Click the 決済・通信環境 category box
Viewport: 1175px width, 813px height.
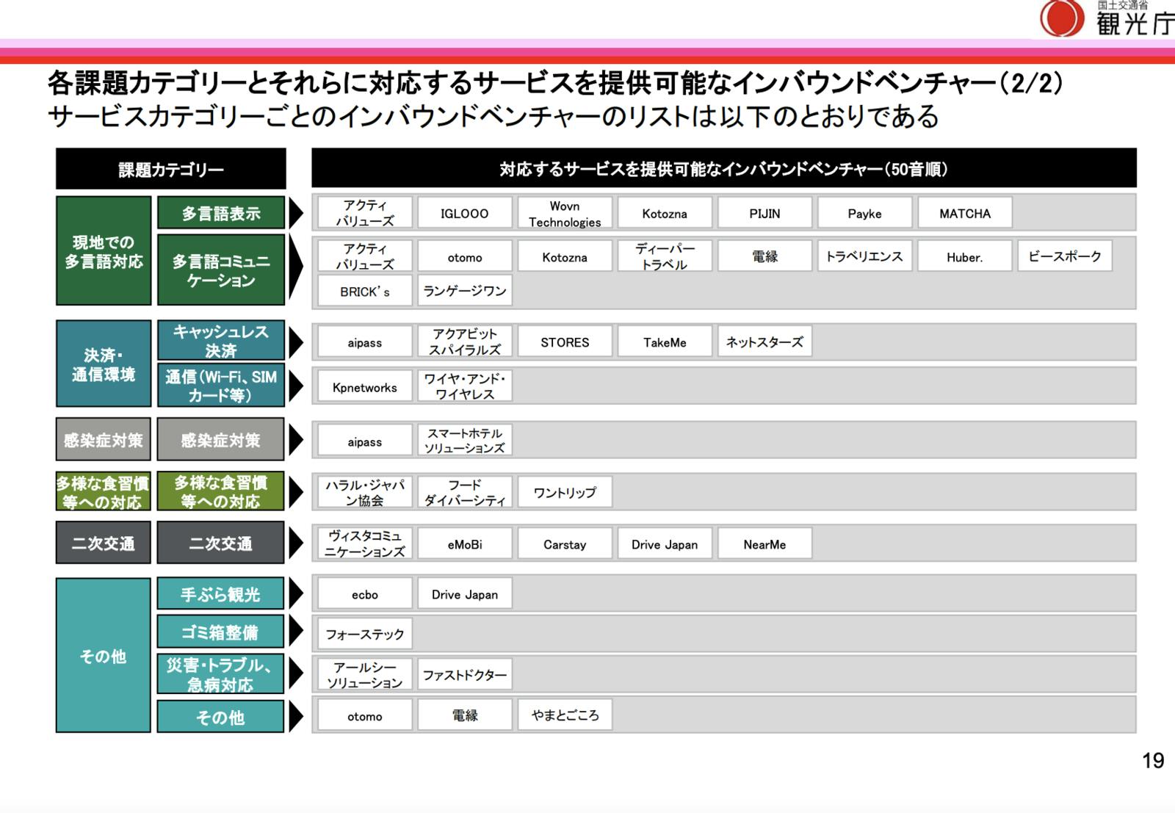(x=104, y=364)
